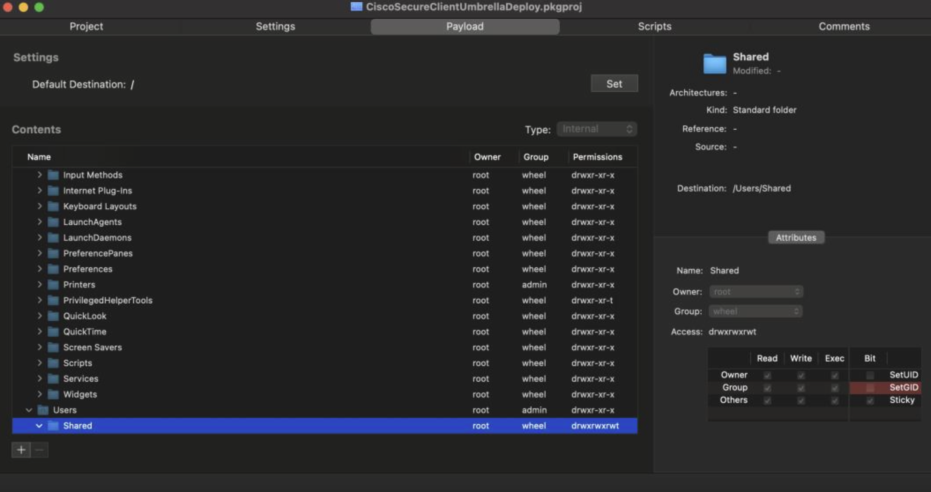Toggle Group Write permission checkbox
The width and height of the screenshot is (931, 492).
tap(801, 388)
